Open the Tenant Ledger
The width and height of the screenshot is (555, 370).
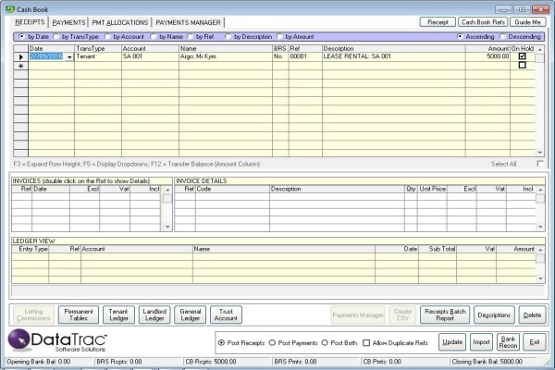[118, 314]
